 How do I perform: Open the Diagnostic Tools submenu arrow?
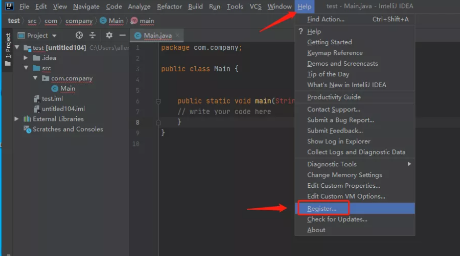pos(409,164)
